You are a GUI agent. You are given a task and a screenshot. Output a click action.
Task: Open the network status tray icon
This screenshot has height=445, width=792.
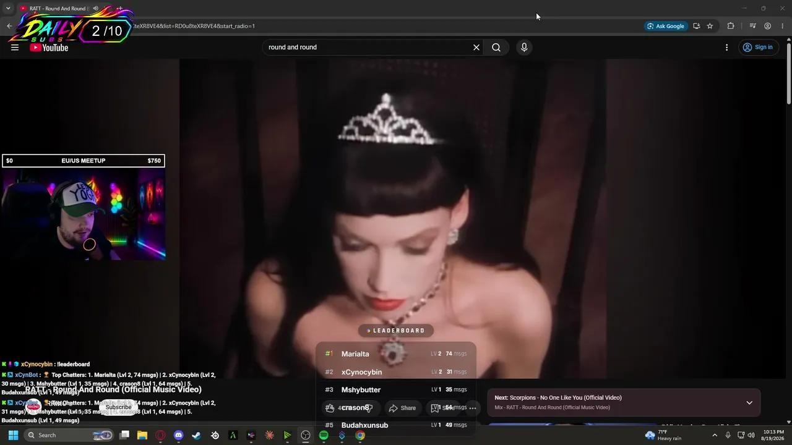coord(741,435)
